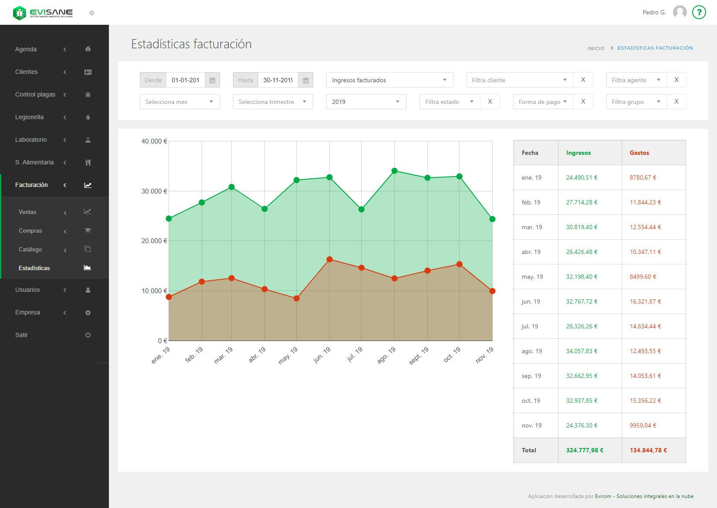Open the Agenda home icon
717x508 pixels.
(x=88, y=49)
